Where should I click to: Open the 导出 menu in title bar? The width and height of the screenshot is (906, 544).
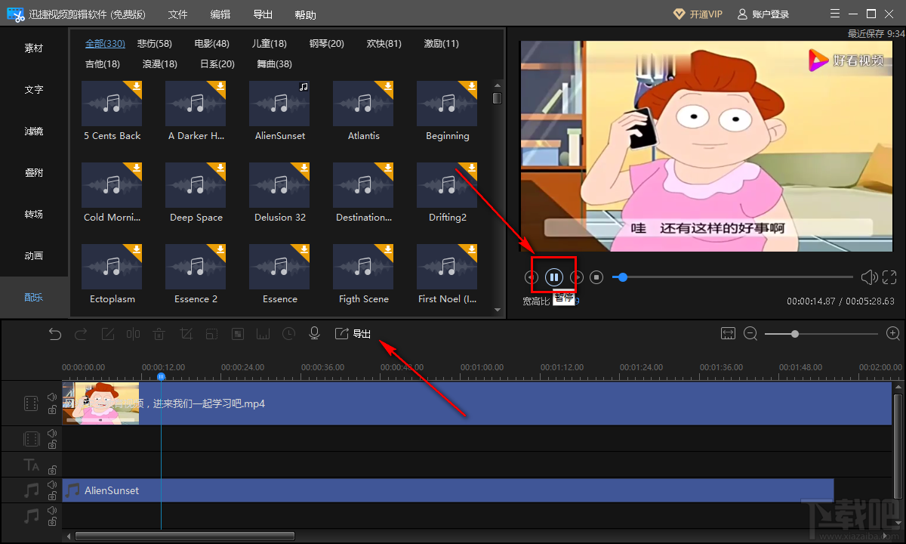point(263,14)
